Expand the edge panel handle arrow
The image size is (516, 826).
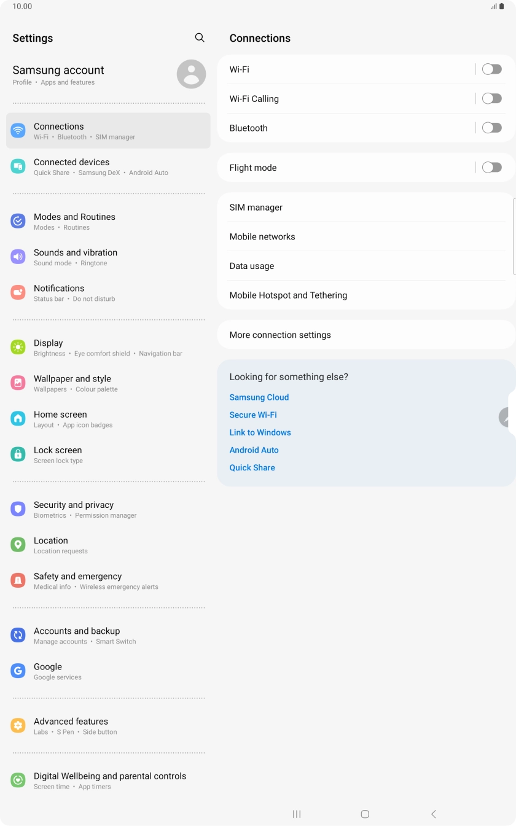[x=507, y=418]
